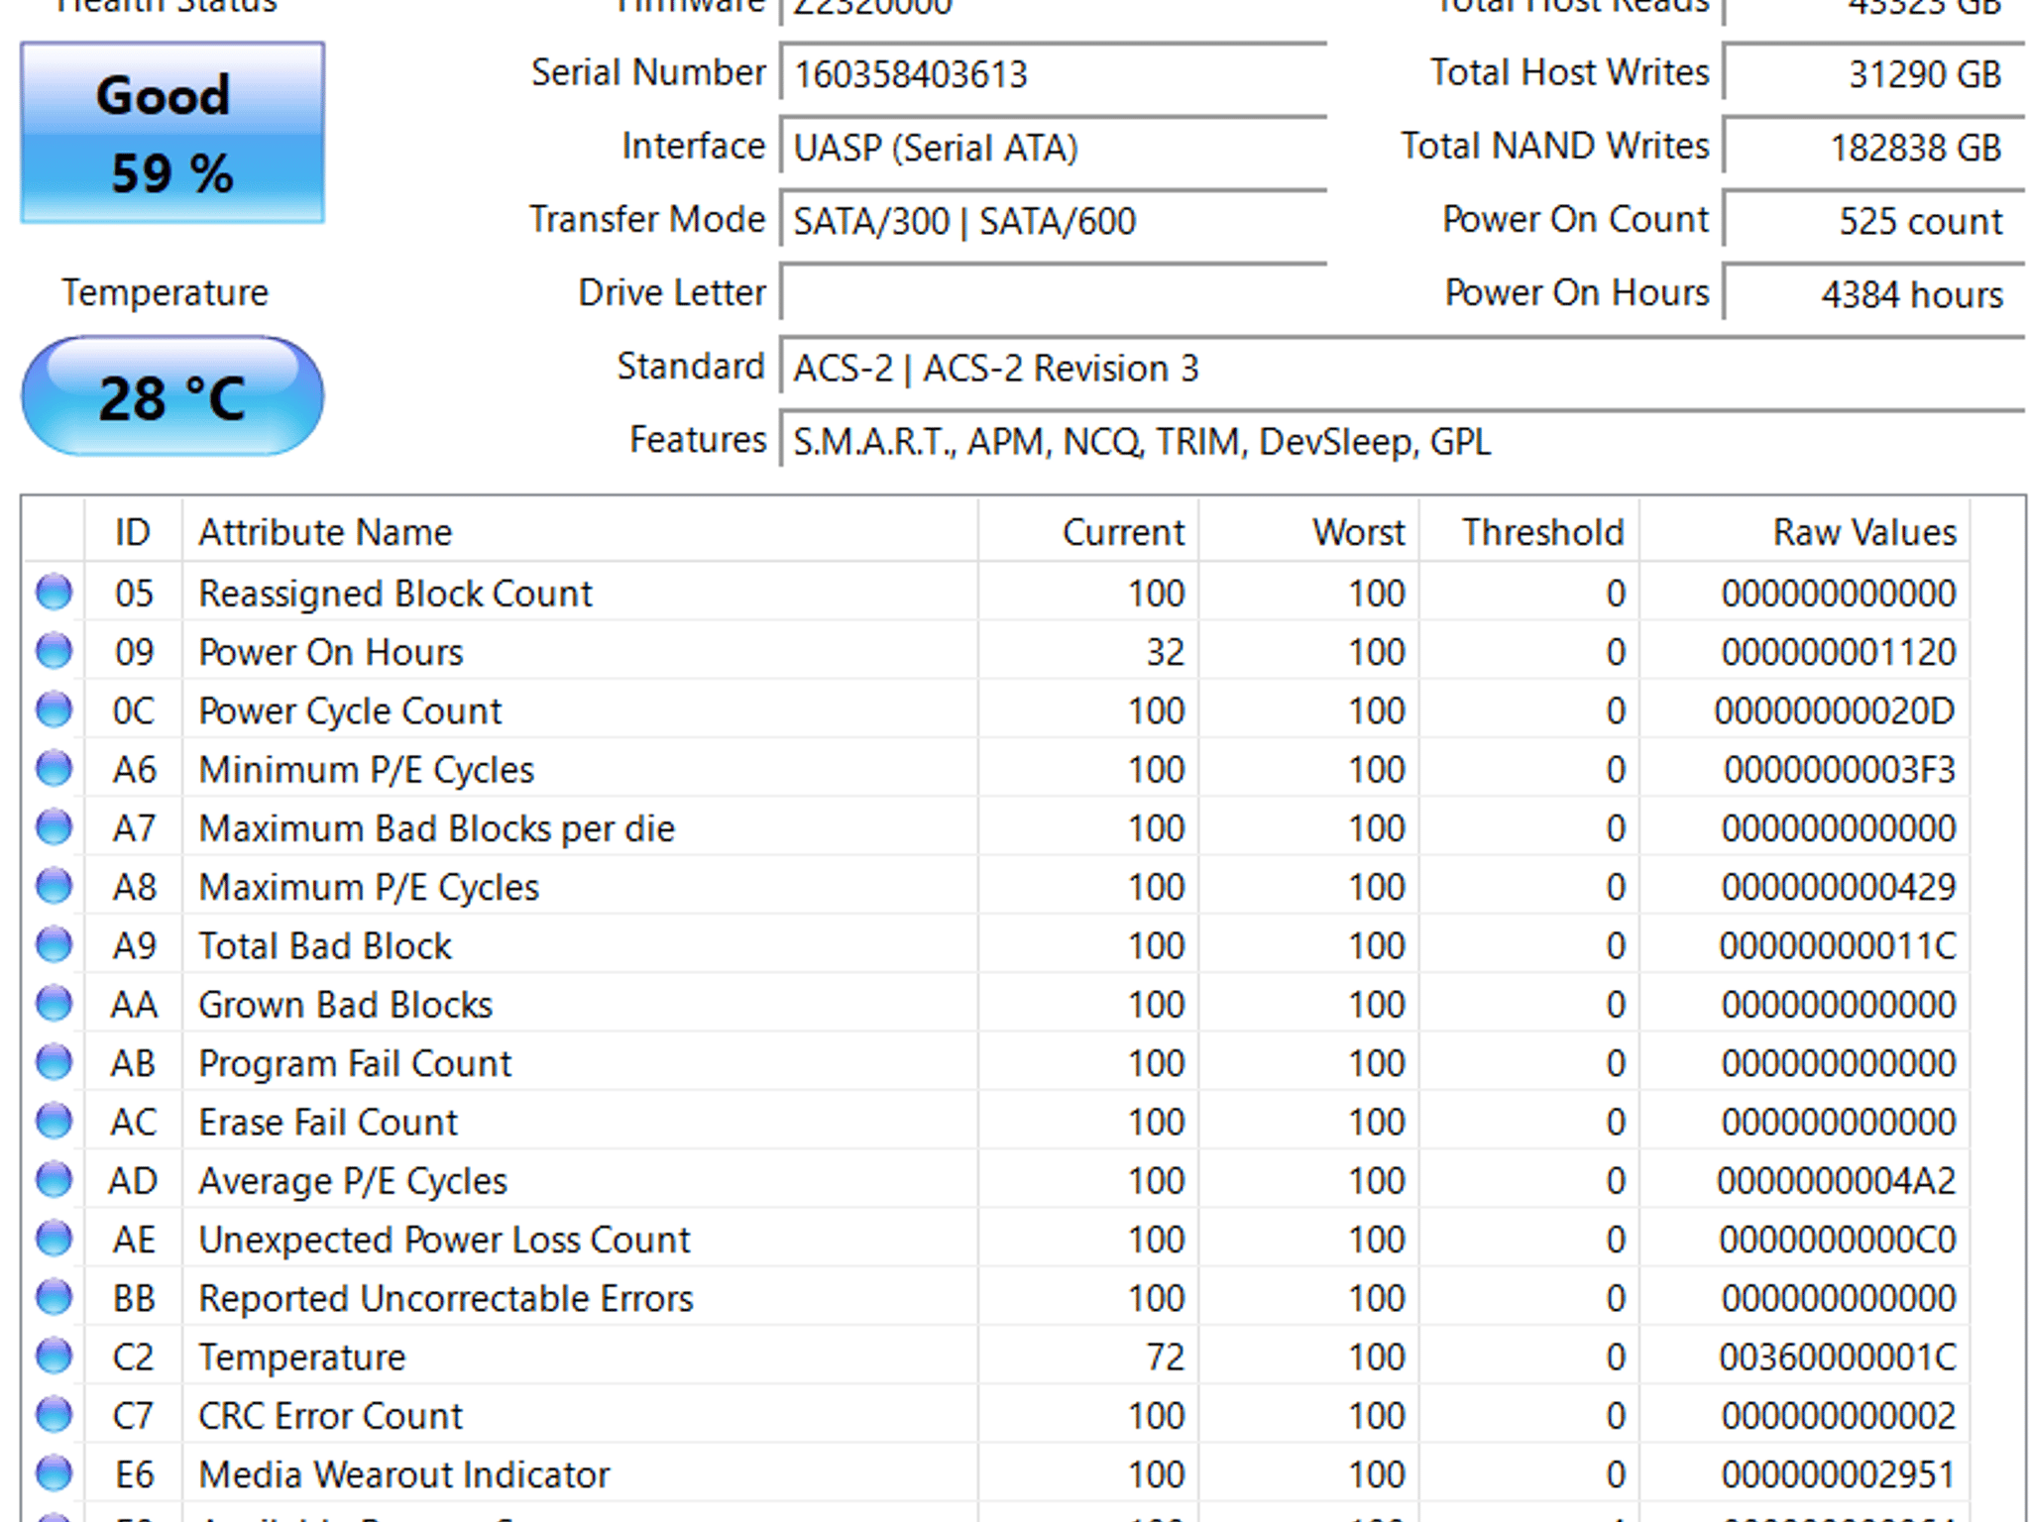Select the Maximum P/E Cycles attribute name
Image resolution: width=2030 pixels, height=1522 pixels.
pos(369,886)
